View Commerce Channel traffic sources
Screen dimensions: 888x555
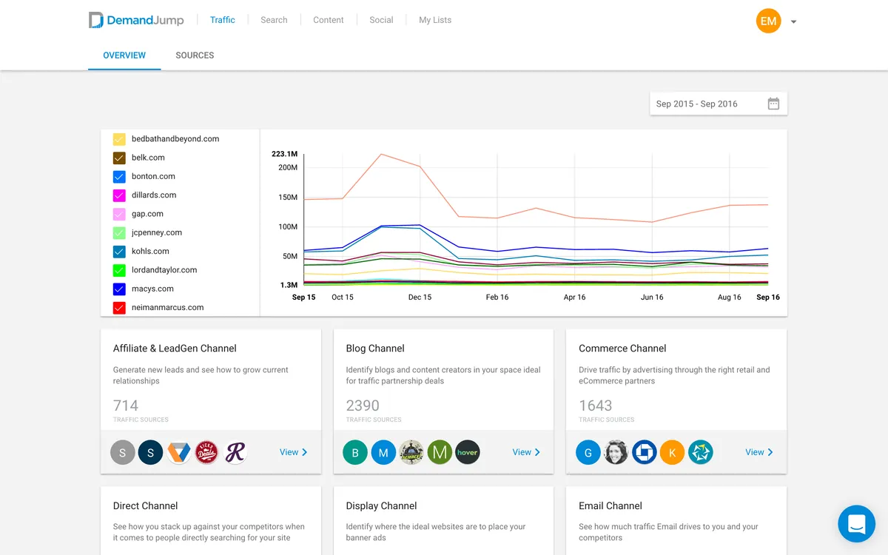pos(759,452)
